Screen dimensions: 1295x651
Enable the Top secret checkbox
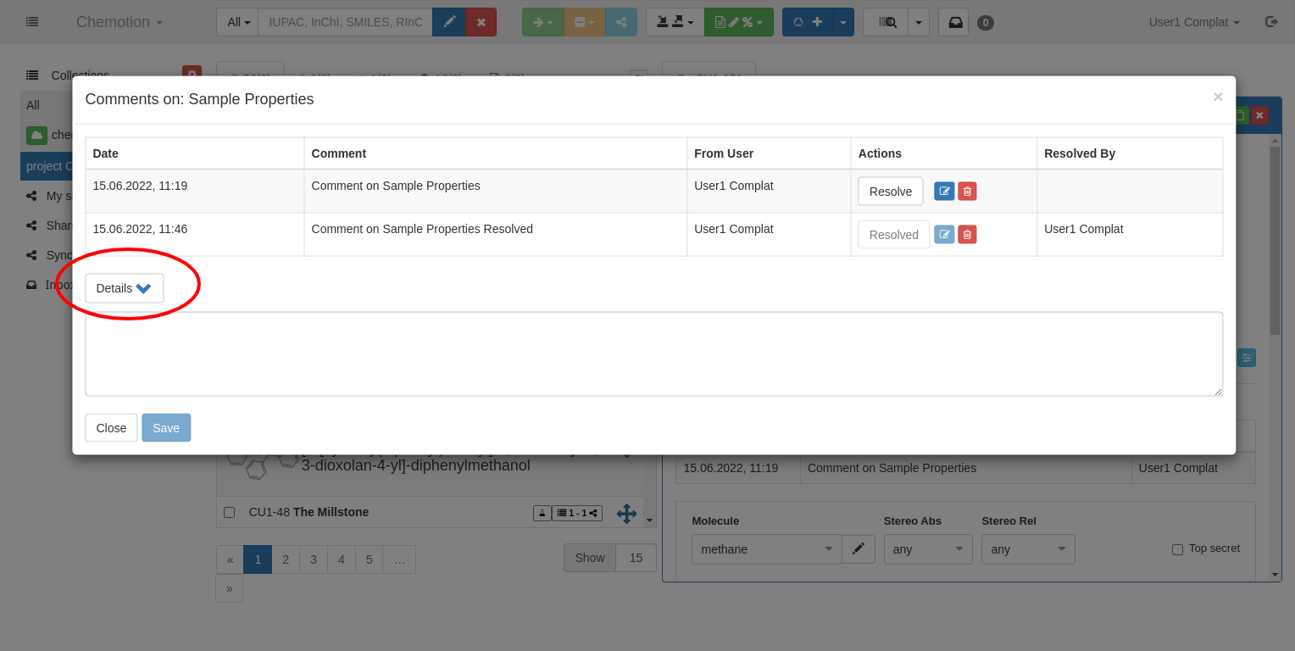(x=1177, y=549)
